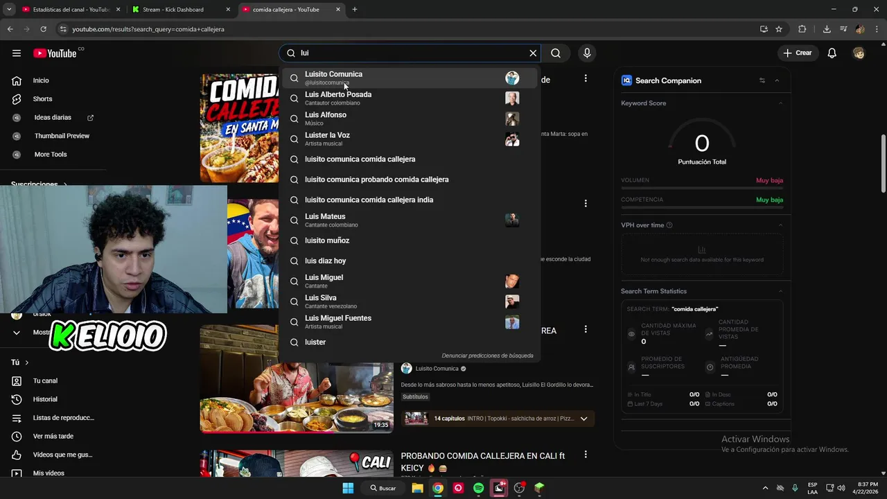
Task: Choose the Luister la Voz suggestion
Action: [x=410, y=139]
